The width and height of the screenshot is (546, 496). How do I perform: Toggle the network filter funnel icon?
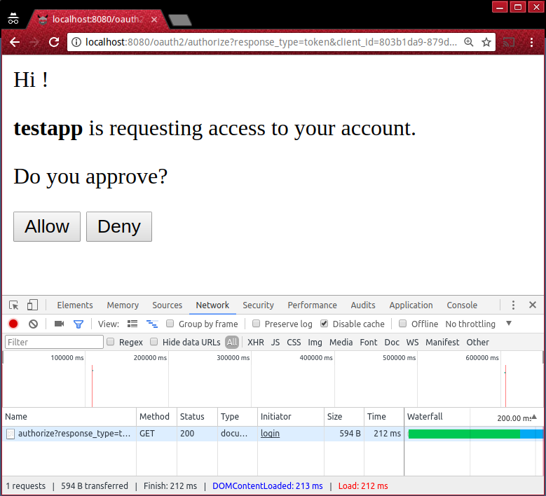point(79,324)
